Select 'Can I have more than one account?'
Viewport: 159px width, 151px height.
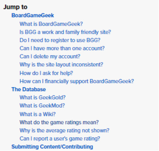(x=62, y=48)
